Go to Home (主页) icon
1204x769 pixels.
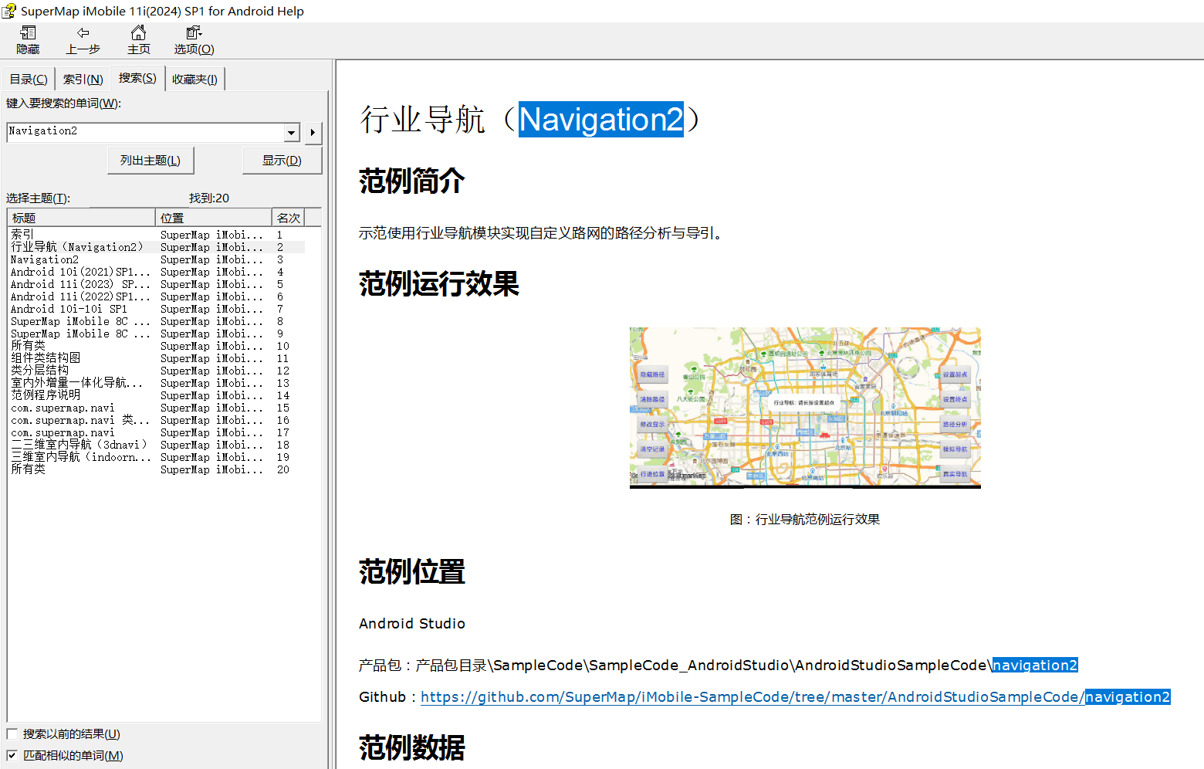click(x=138, y=32)
